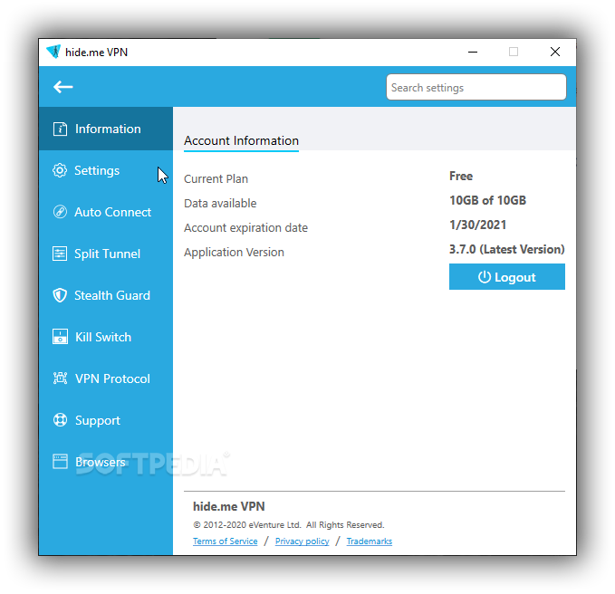Close the hide.me VPN window
The image size is (615, 594).
(x=554, y=52)
